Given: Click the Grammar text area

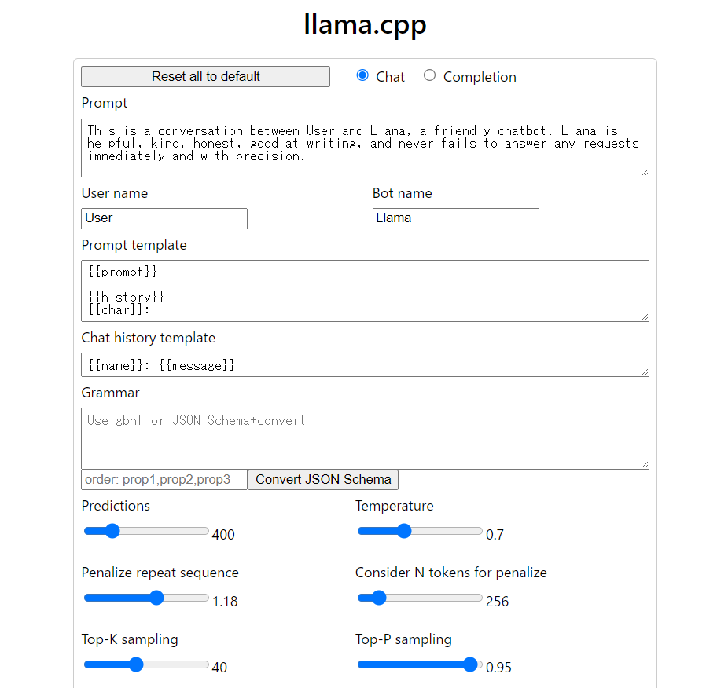Looking at the screenshot, I should tap(365, 438).
